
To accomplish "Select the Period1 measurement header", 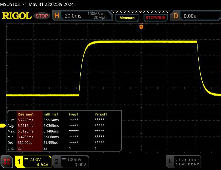I will pos(101,114).
